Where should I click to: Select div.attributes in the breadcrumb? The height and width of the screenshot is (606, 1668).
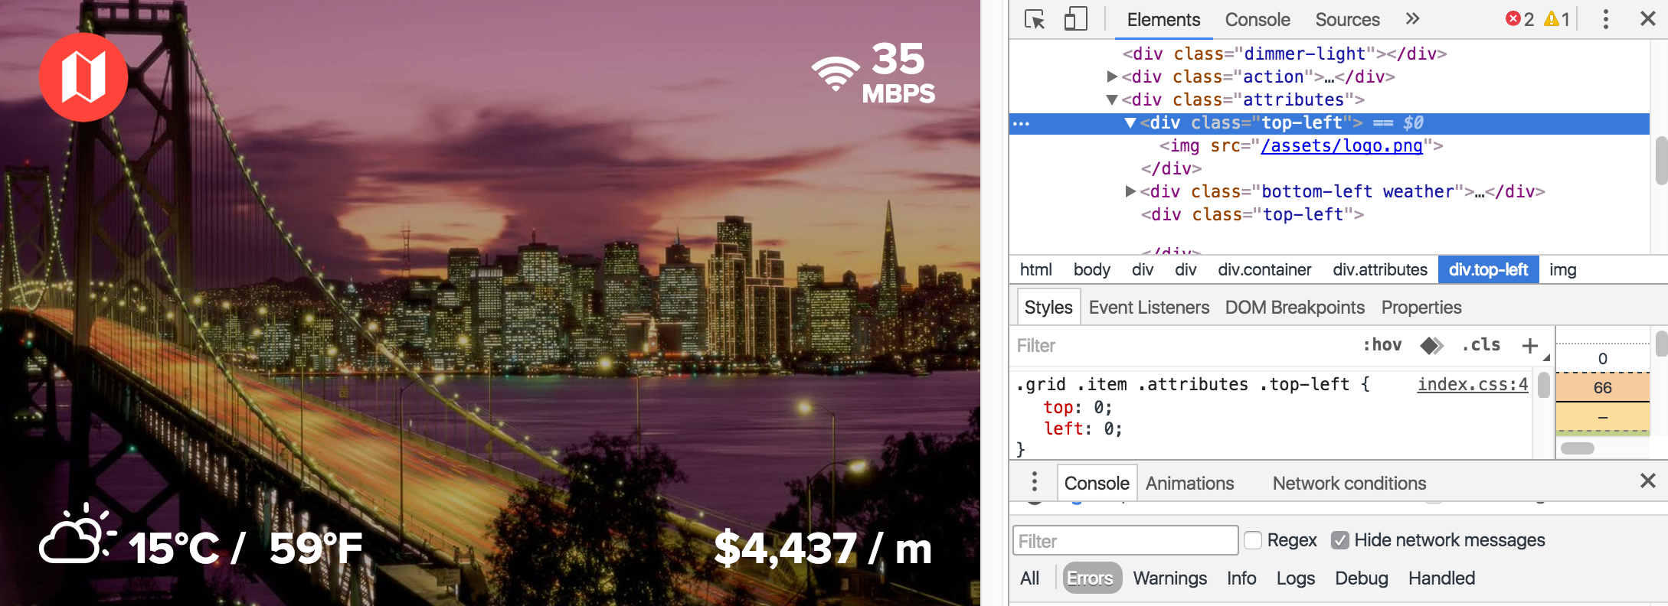click(x=1380, y=269)
